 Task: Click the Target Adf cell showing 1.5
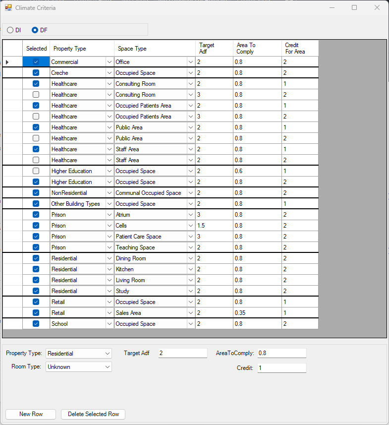pos(214,226)
